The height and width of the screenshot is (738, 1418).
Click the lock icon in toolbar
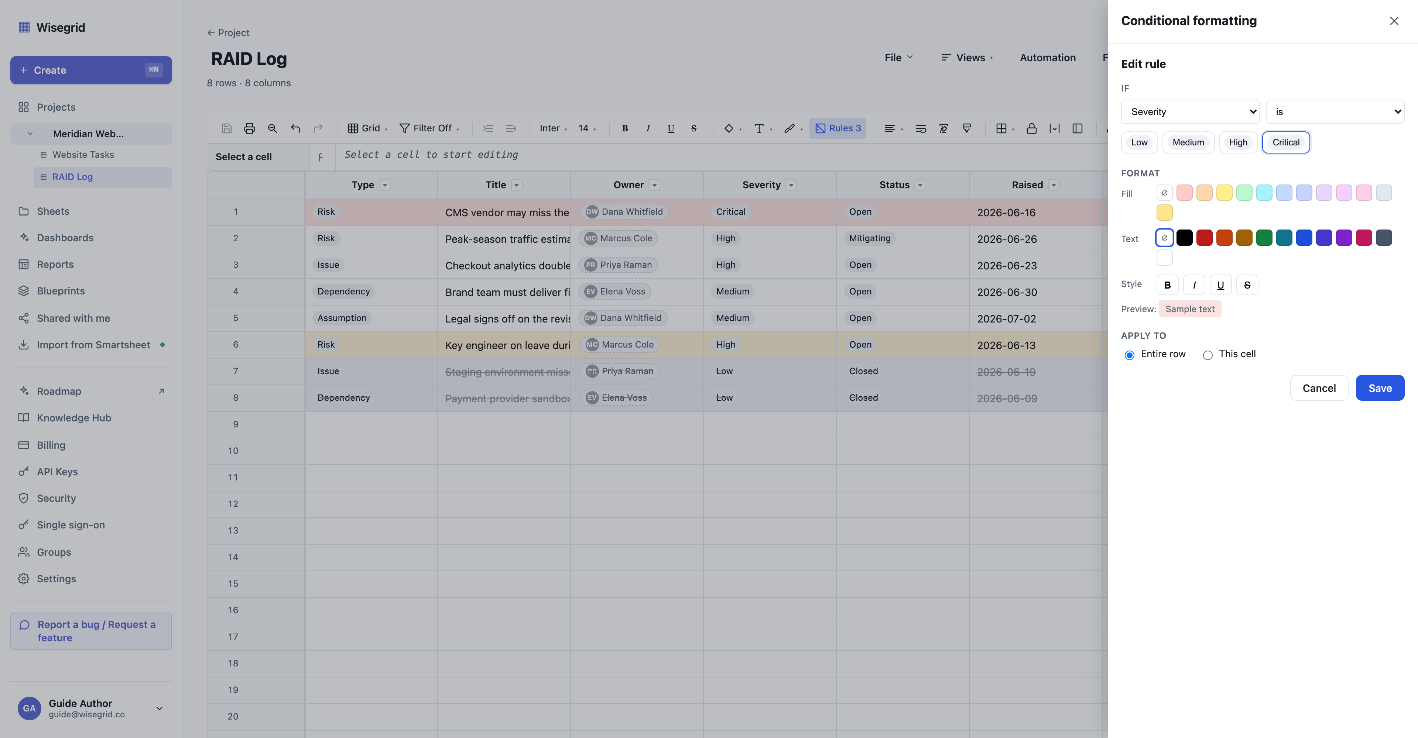click(x=1032, y=128)
